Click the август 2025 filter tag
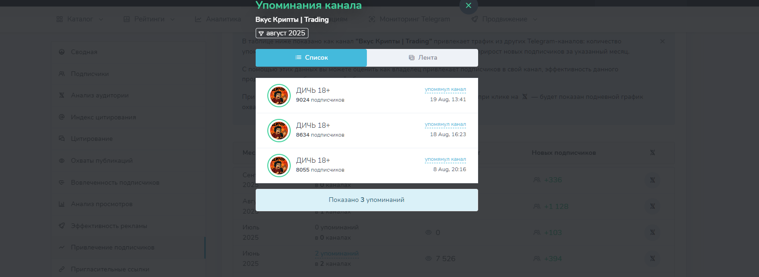This screenshot has width=759, height=277. pyautogui.click(x=282, y=33)
